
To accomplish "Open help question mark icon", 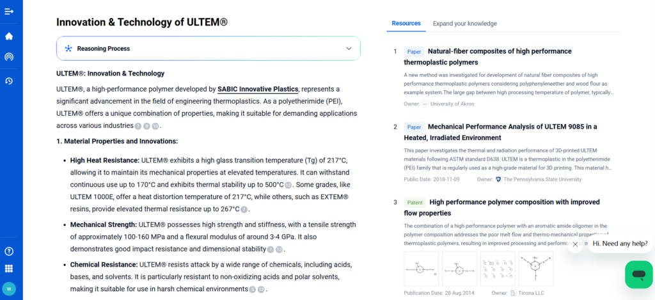I will point(9,251).
